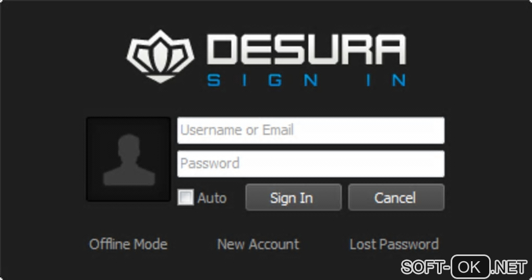The height and width of the screenshot is (280, 532).
Task: Click the Sign In button
Action: (x=294, y=197)
